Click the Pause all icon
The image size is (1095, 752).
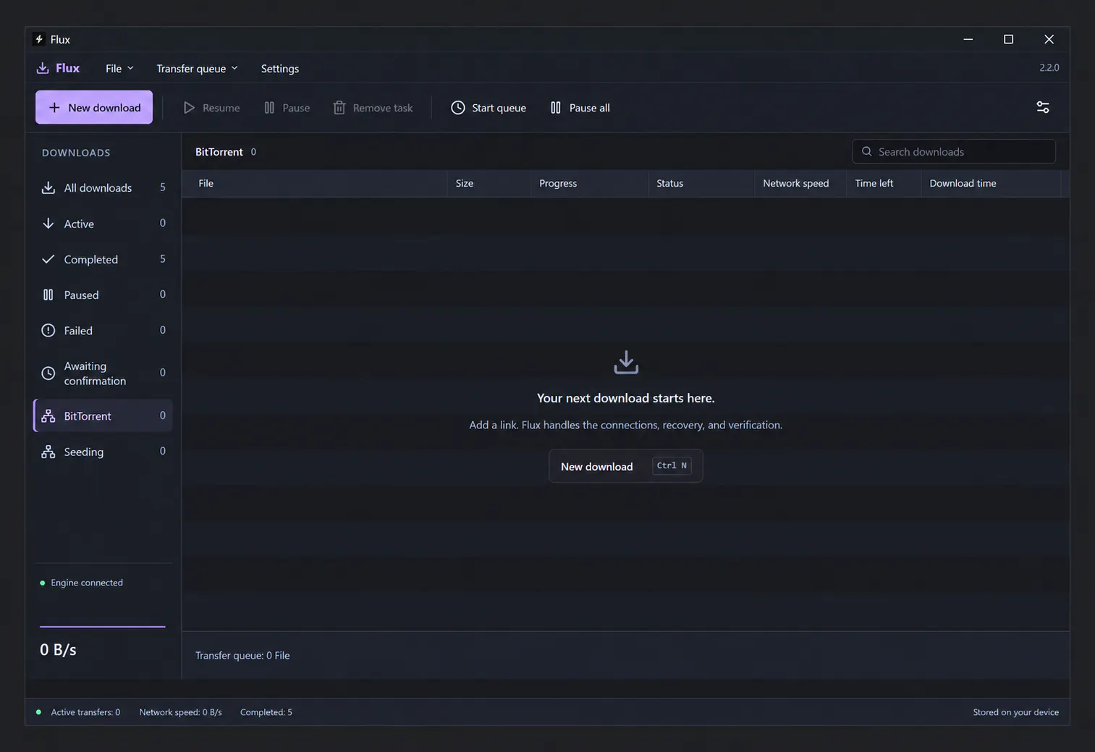555,108
